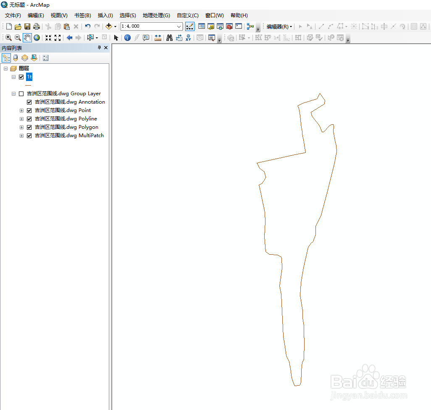Expand the dwg Polyline layer

click(21, 119)
